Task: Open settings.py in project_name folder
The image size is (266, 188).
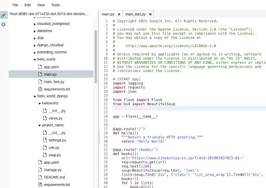Action: pos(57,140)
